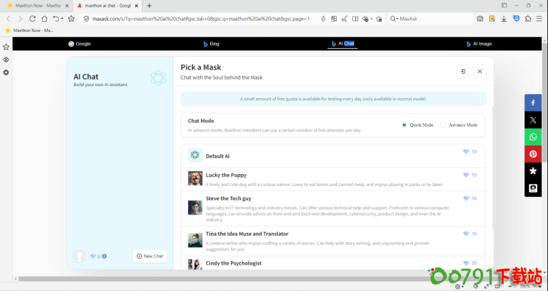Viewport: 548px width, 291px height.
Task: Close the Pick a Mask panel
Action: pyautogui.click(x=480, y=72)
